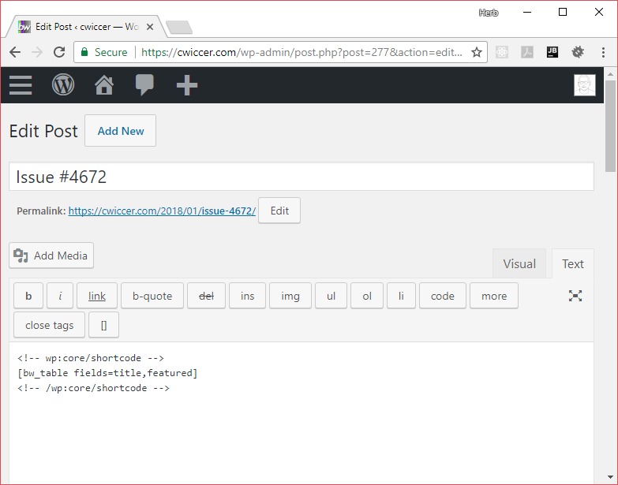Click the Add Media button

(51, 256)
